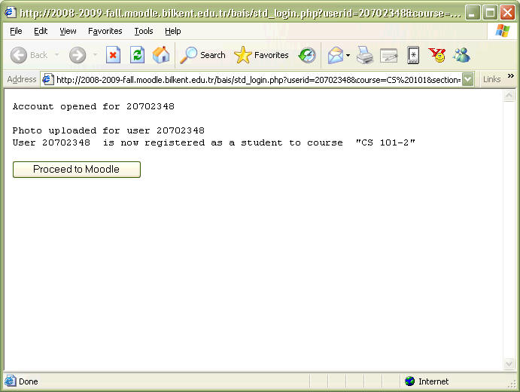The width and height of the screenshot is (520, 392).
Task: Click "Account opened for 20702348" text
Action: pyautogui.click(x=93, y=106)
